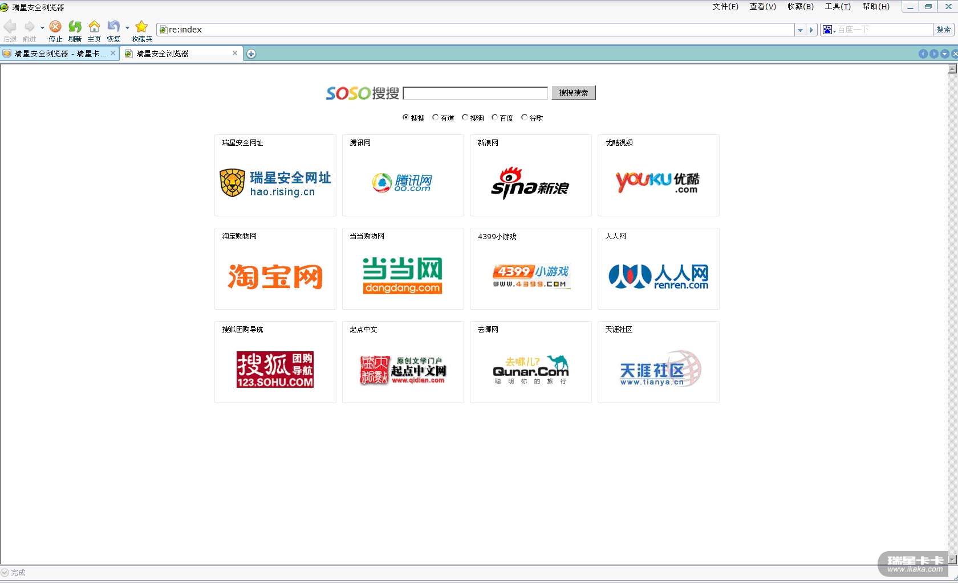Viewport: 958px width, 583px height.
Task: Open the 淘宝网 logo thumbnail
Action: tap(275, 277)
